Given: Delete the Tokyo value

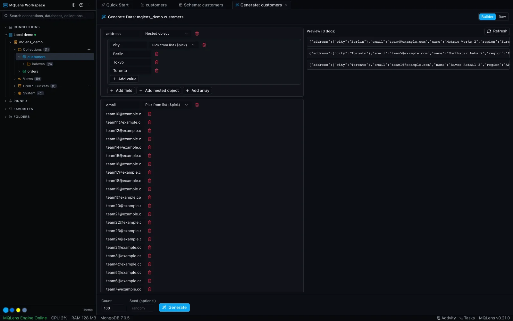Looking at the screenshot, I should click(x=157, y=62).
